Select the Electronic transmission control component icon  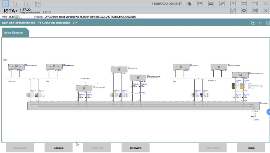pyautogui.click(x=240, y=75)
